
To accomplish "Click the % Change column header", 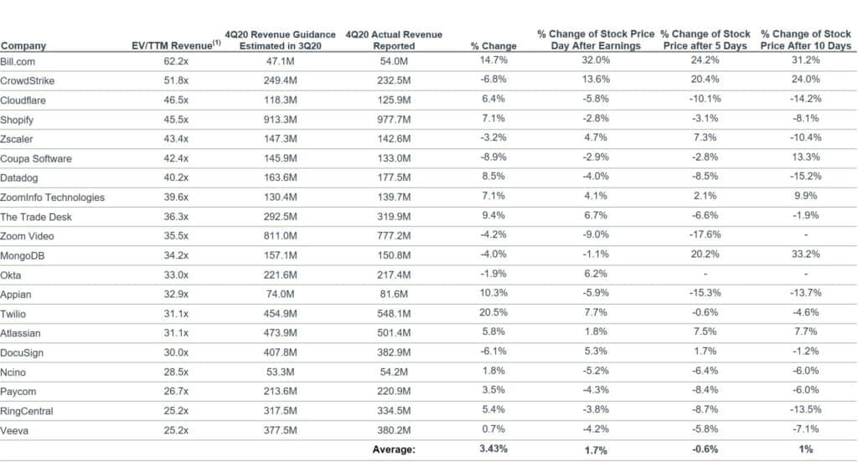I will coord(494,46).
